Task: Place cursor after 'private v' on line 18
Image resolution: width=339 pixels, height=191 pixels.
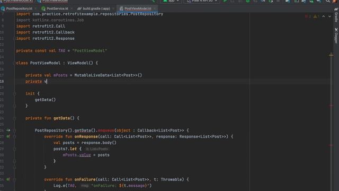Action: point(47,81)
